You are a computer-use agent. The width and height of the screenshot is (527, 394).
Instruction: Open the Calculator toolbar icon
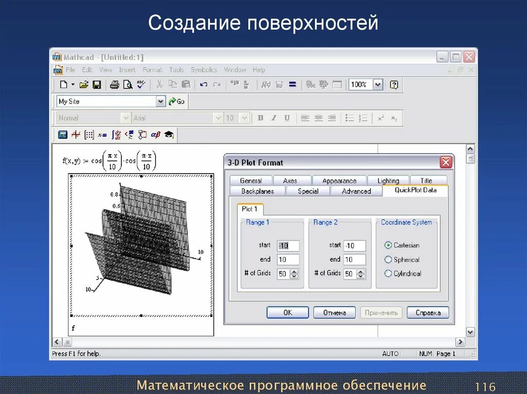click(63, 135)
